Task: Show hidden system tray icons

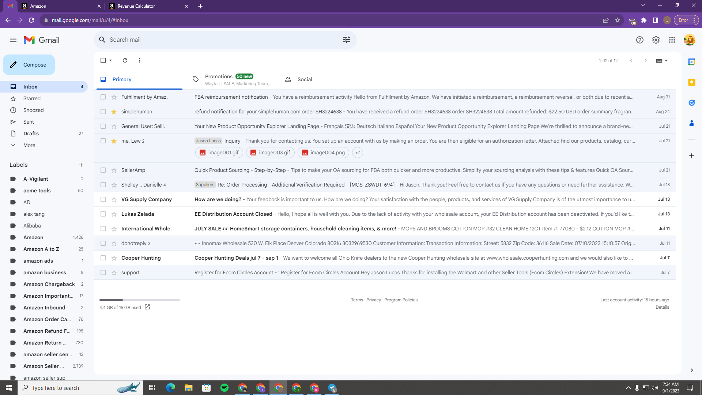Action: [628, 388]
